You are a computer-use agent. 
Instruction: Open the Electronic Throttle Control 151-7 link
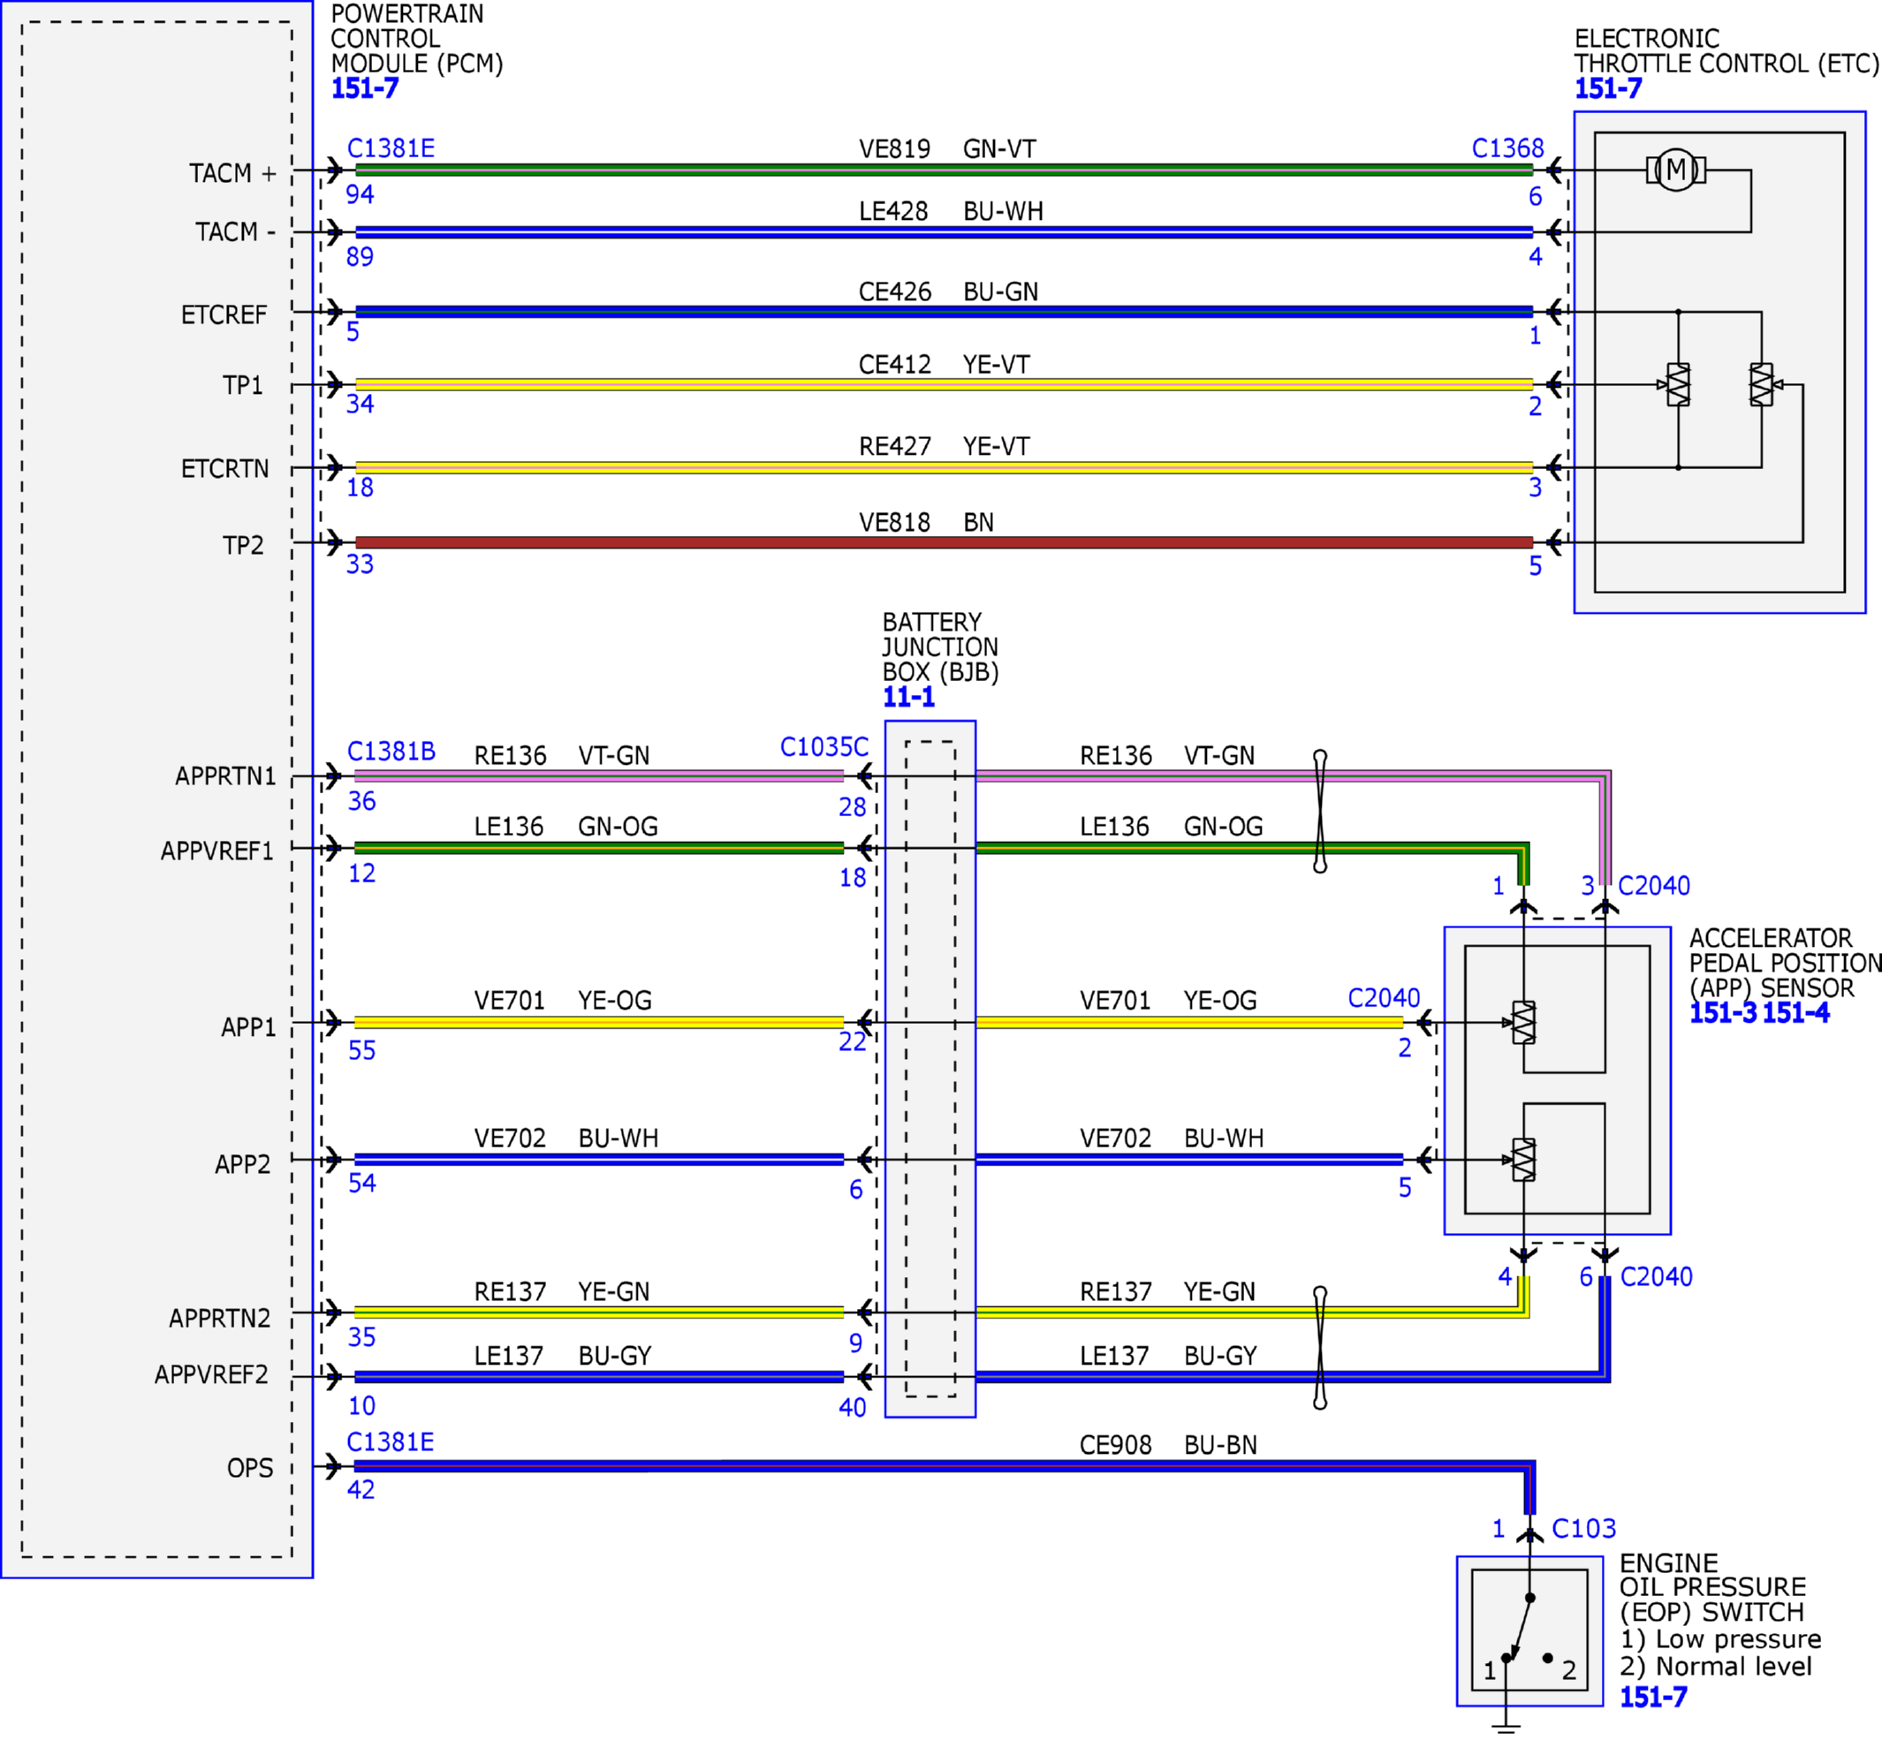[x=1608, y=88]
